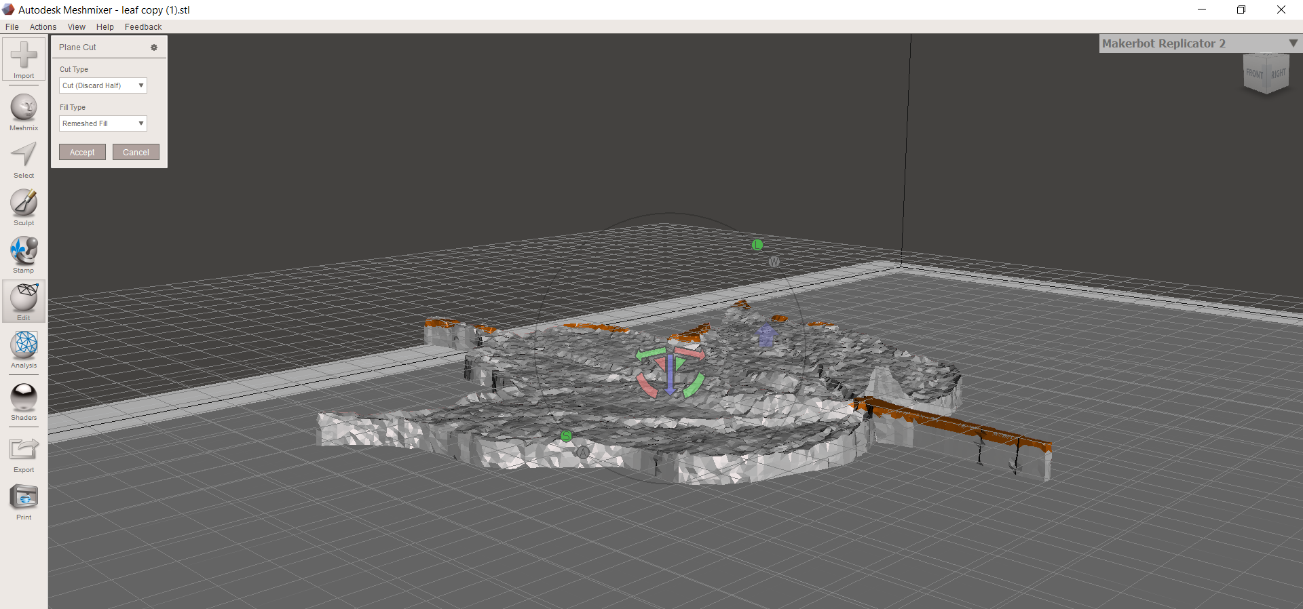Open the View menu

tap(77, 27)
